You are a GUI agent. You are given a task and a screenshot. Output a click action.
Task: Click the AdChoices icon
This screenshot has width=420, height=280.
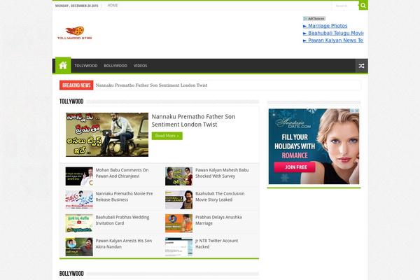coord(314,18)
